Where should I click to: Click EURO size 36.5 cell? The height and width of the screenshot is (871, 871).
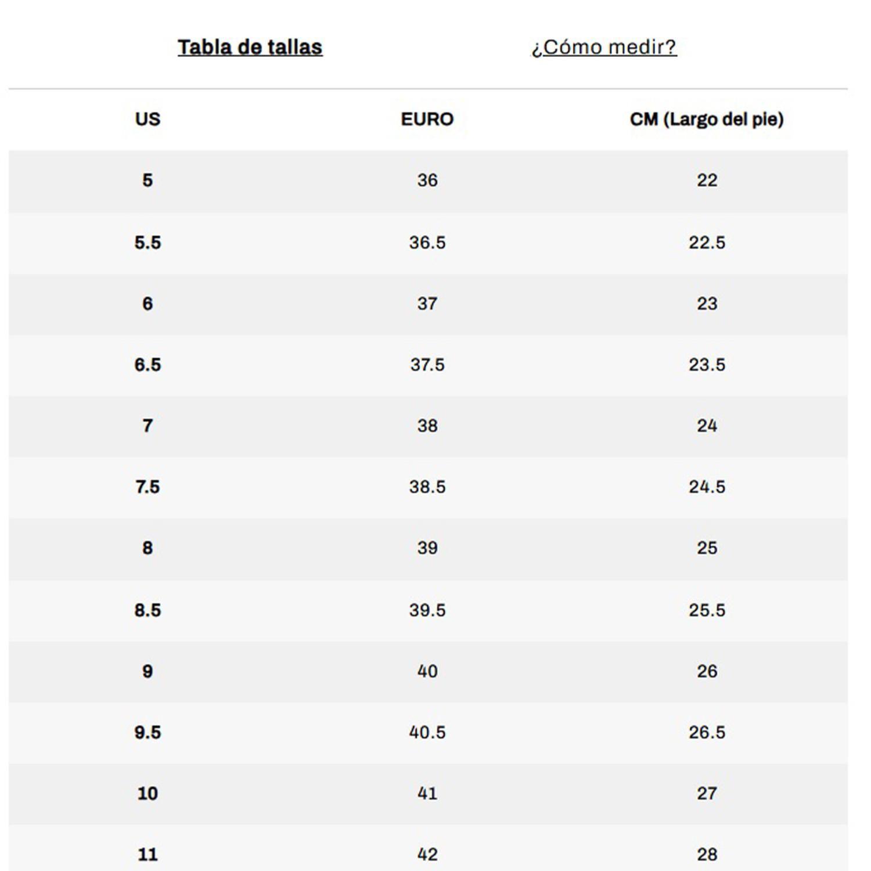pos(427,242)
